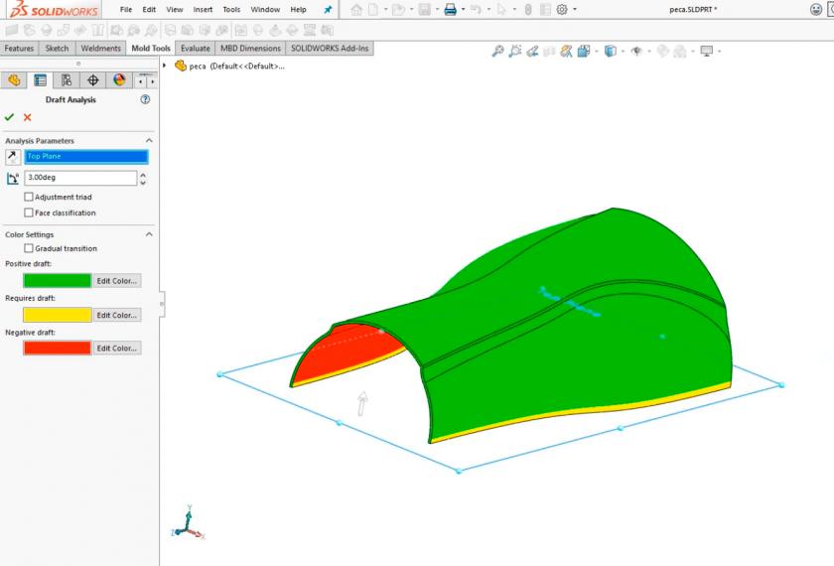Switch to the Evaluate tab
Screen dimensions: 834x566
195,48
